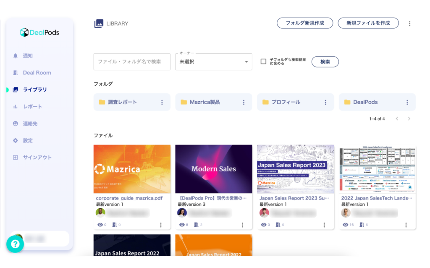Expand the オーナー owner dropdown
The height and width of the screenshot is (268, 430).
tap(213, 62)
